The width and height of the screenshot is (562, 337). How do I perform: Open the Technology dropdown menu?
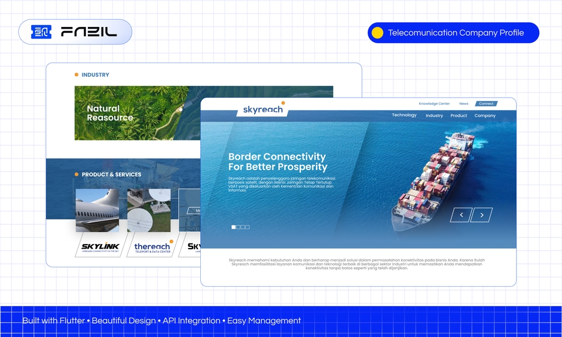tap(405, 115)
